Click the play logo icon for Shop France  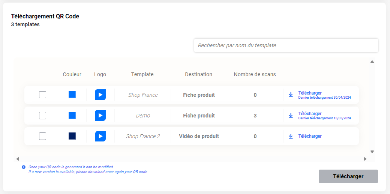click(x=100, y=95)
